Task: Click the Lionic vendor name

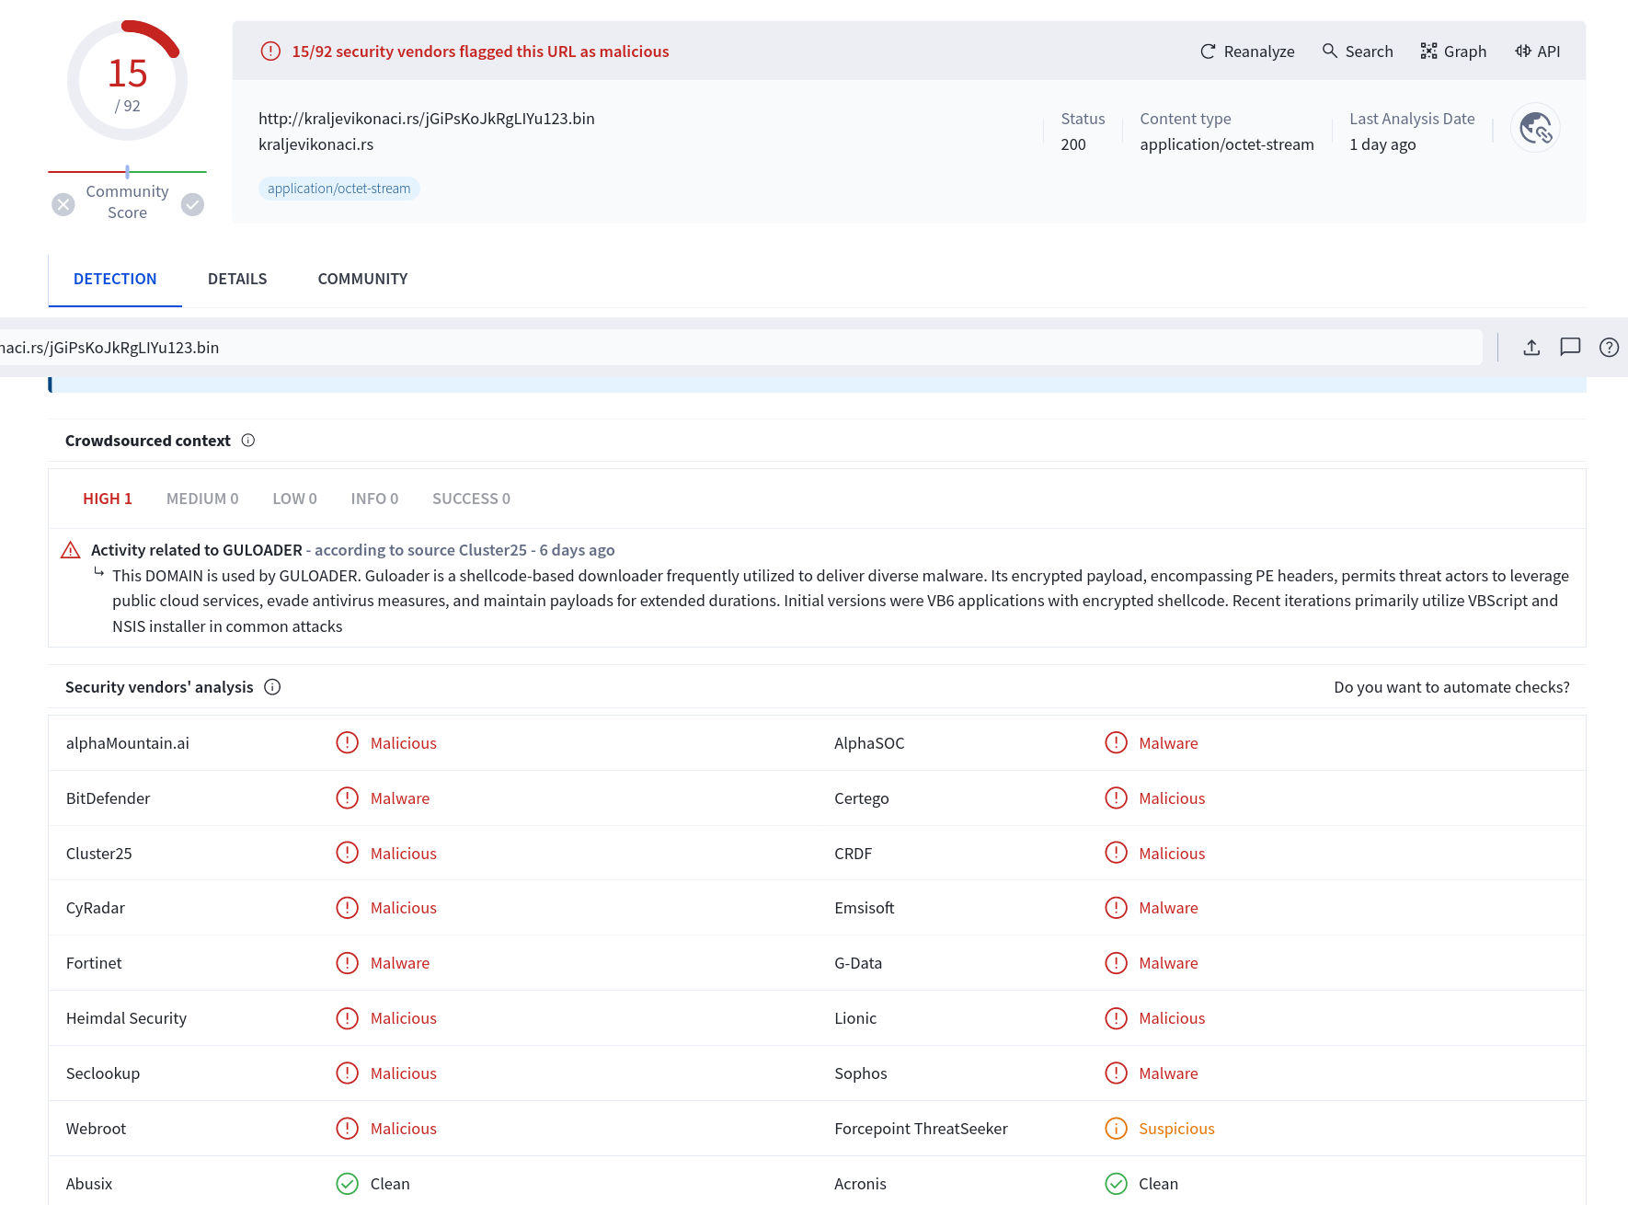Action: click(x=855, y=1018)
